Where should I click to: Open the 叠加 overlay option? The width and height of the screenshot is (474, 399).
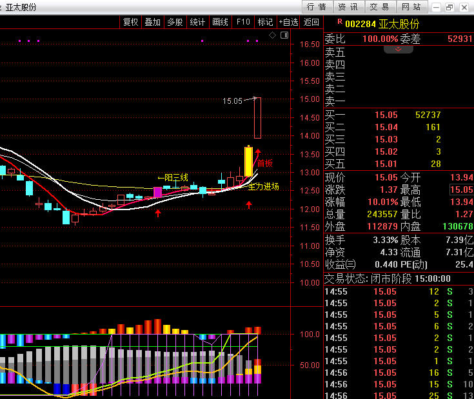tap(152, 22)
